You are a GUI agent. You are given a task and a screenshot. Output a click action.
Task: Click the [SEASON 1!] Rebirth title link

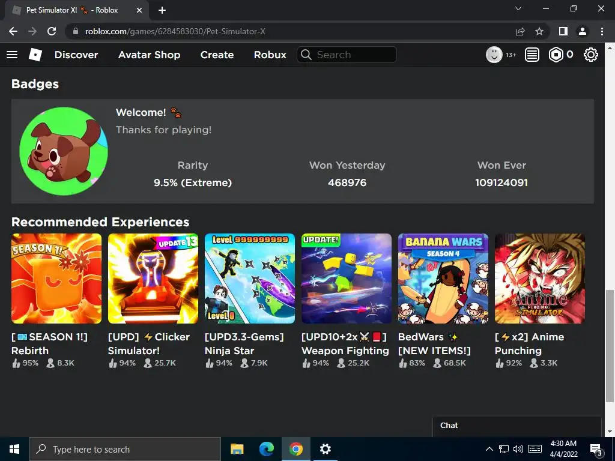[x=50, y=344]
